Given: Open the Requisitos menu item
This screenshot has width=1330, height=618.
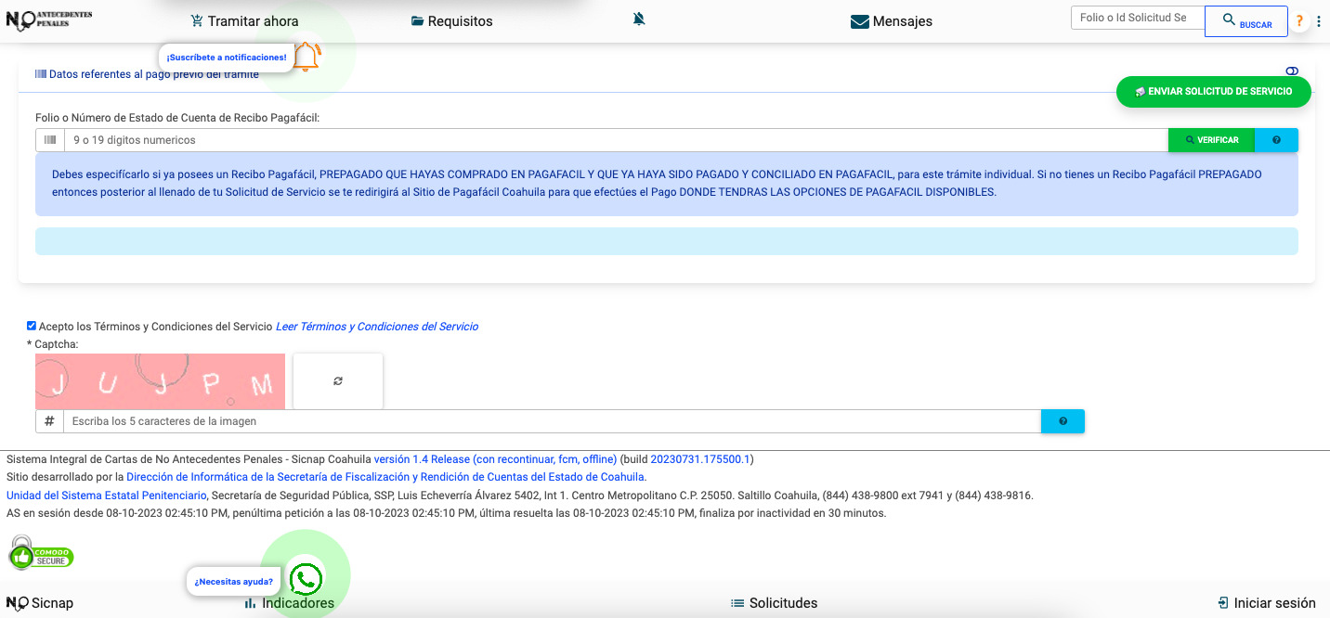Looking at the screenshot, I should click(x=451, y=20).
